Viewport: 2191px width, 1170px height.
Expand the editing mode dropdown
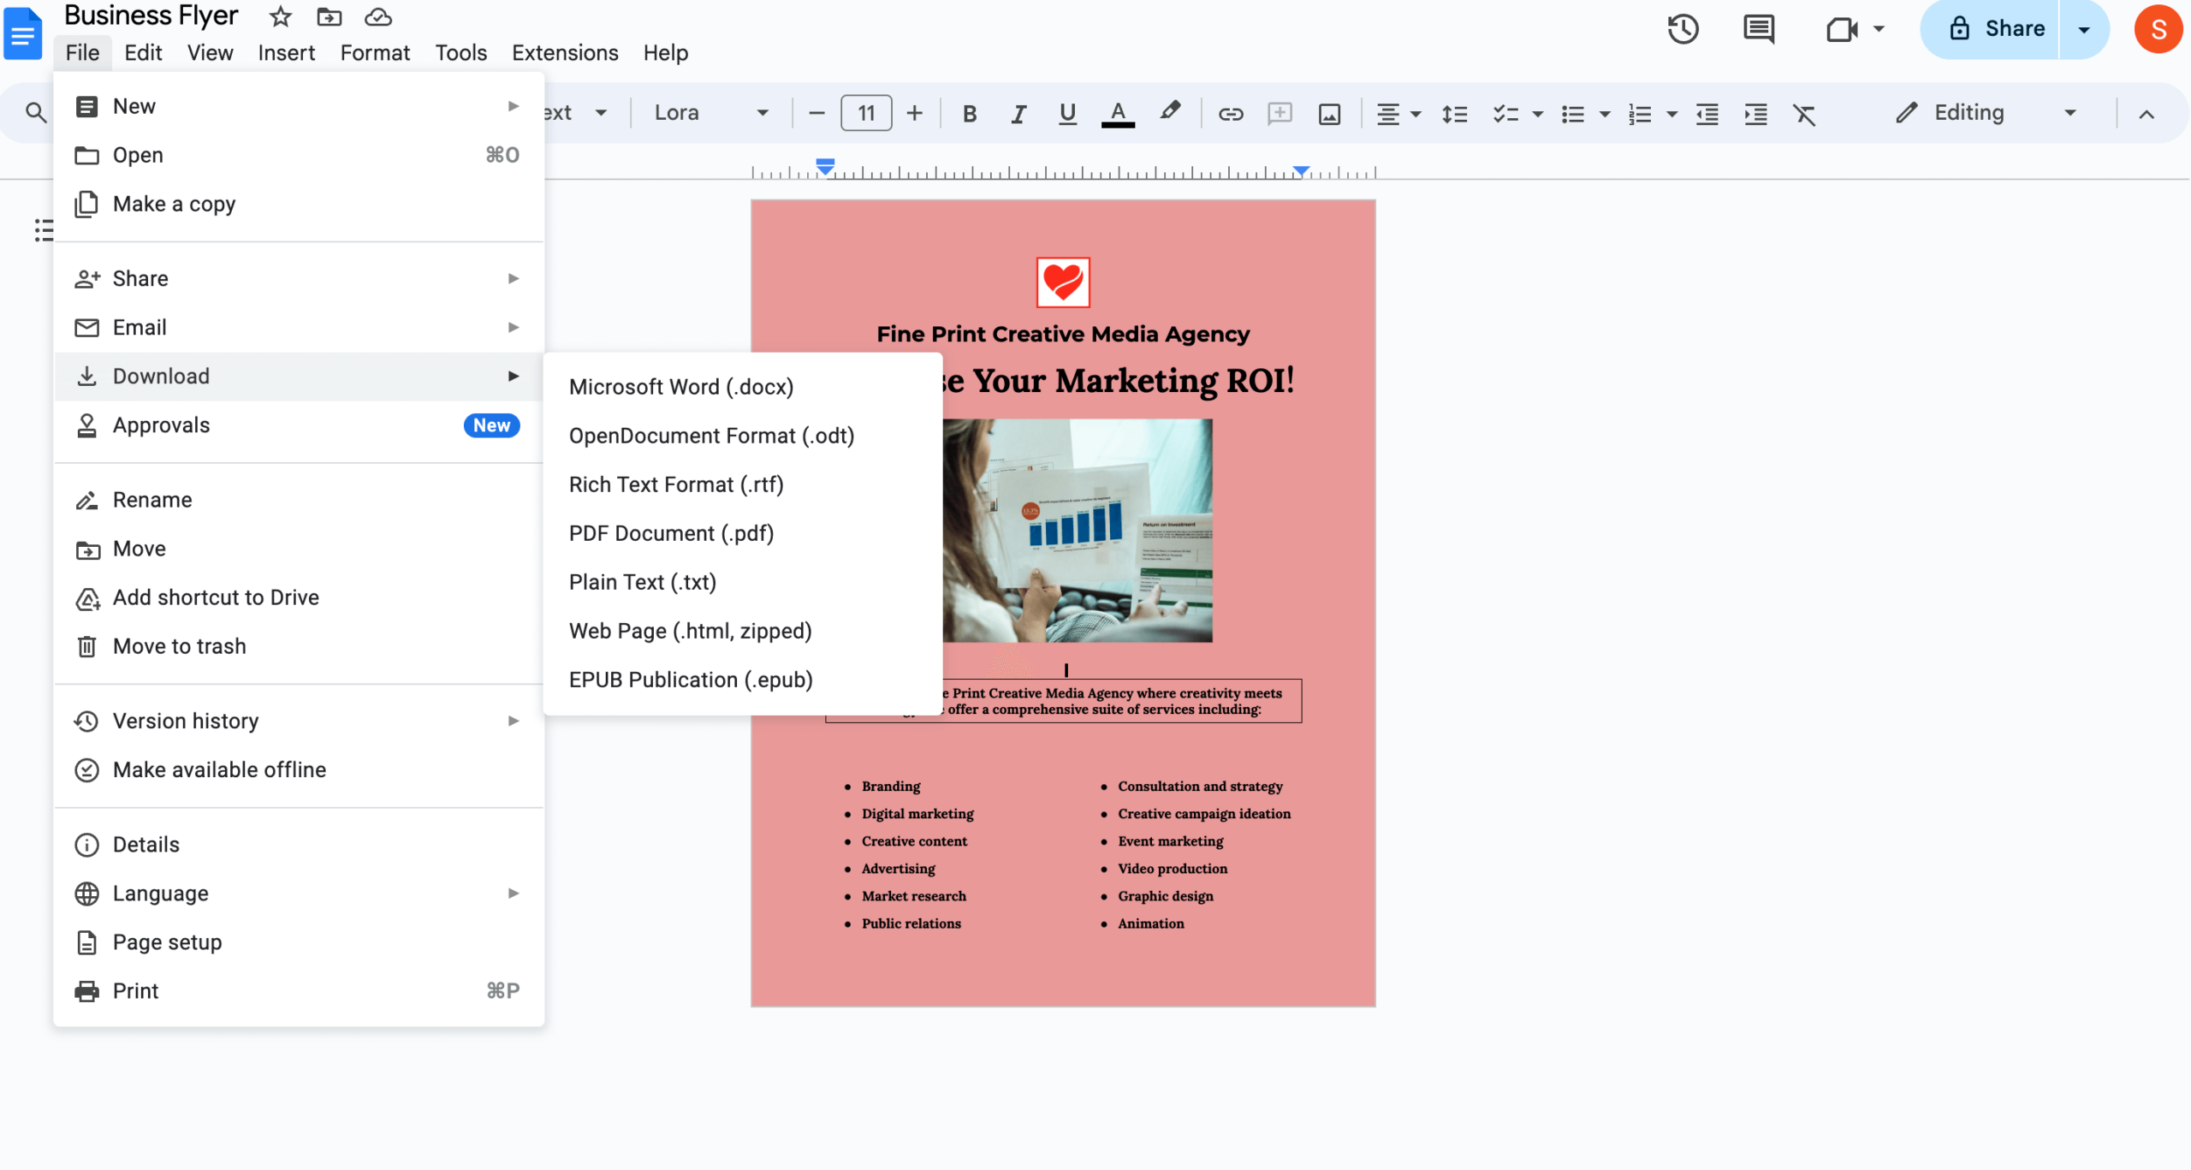[x=2070, y=112]
